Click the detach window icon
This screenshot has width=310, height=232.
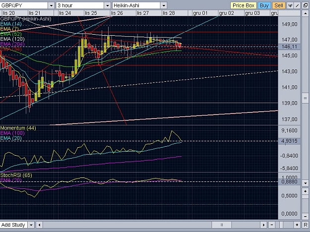coord(306,5)
